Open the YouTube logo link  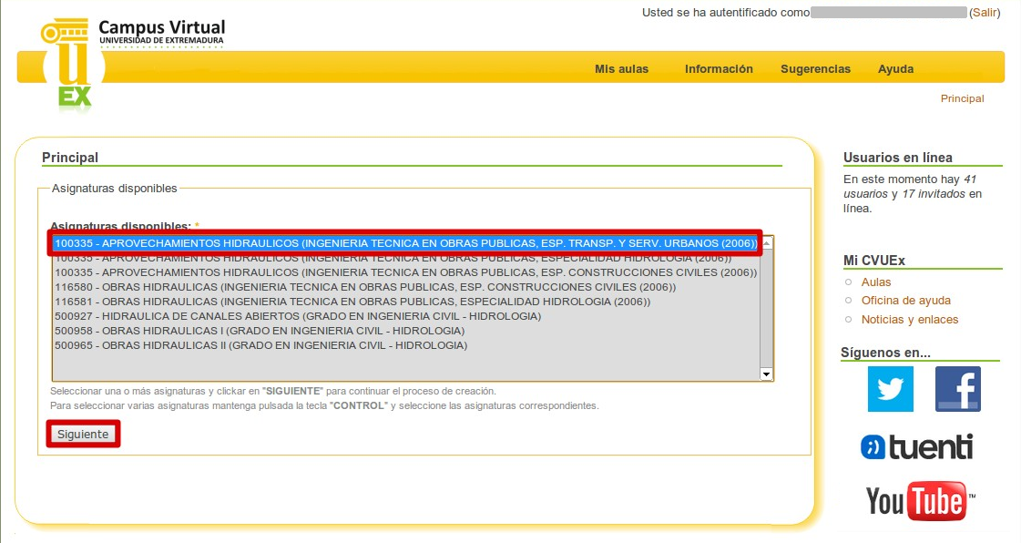[x=919, y=501]
